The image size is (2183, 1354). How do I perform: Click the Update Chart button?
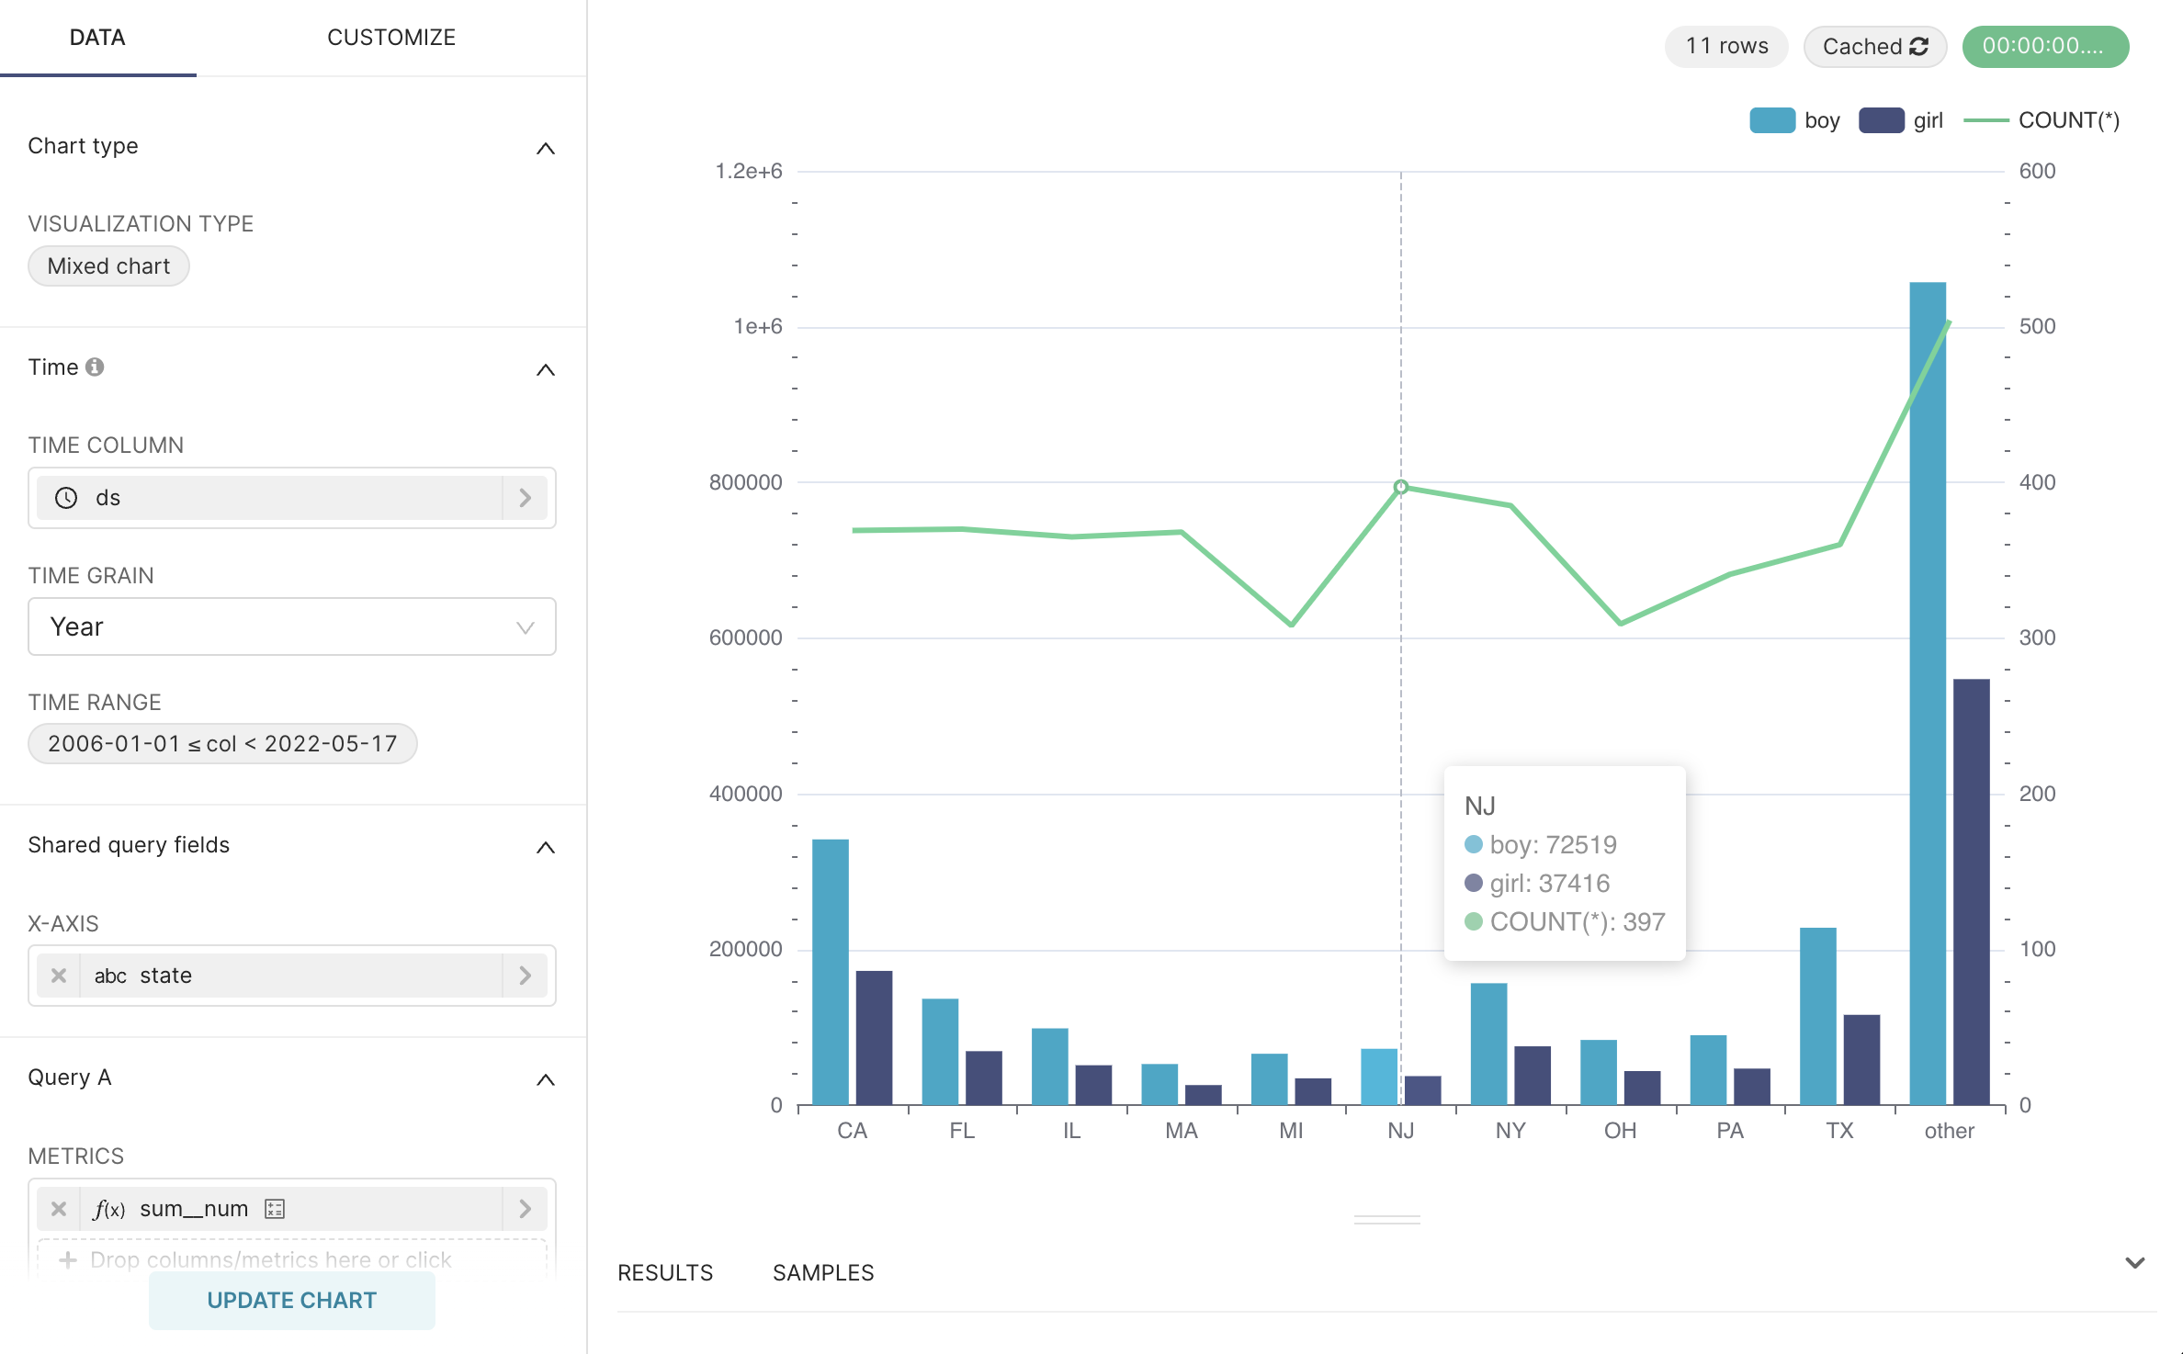click(292, 1301)
